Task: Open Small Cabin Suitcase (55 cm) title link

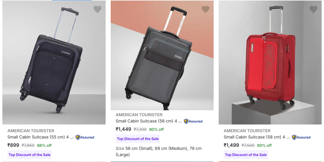Action: click(41, 137)
